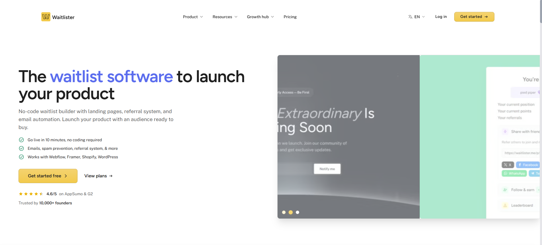542x245 pixels.
Task: Click the Notify me button in preview
Action: 327,169
